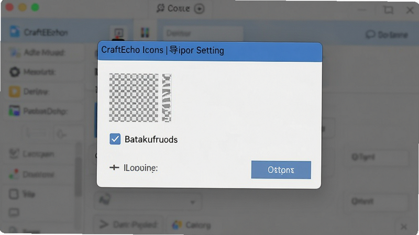Select the gear icon in the background sidebar
This screenshot has width=419, height=235.
15,72
